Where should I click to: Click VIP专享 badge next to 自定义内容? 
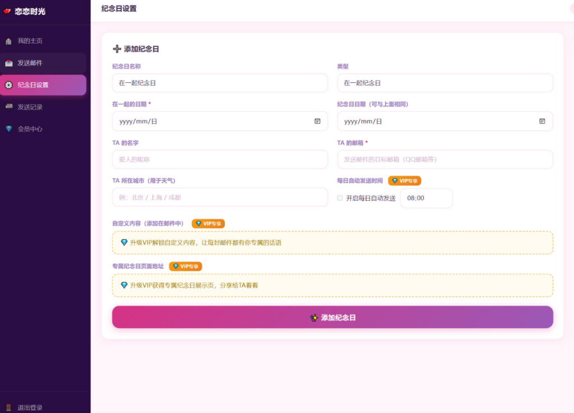click(209, 224)
